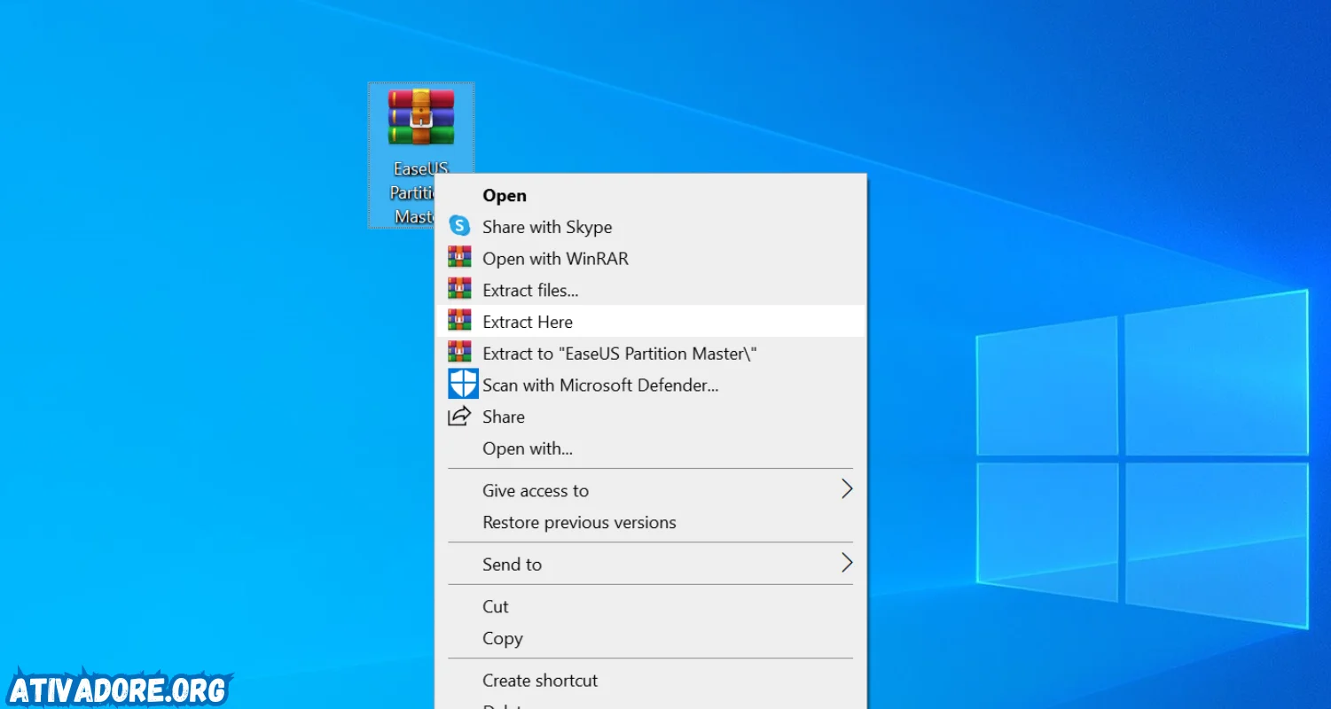Choose Share with Skype
Image resolution: width=1331 pixels, height=709 pixels.
click(651, 227)
